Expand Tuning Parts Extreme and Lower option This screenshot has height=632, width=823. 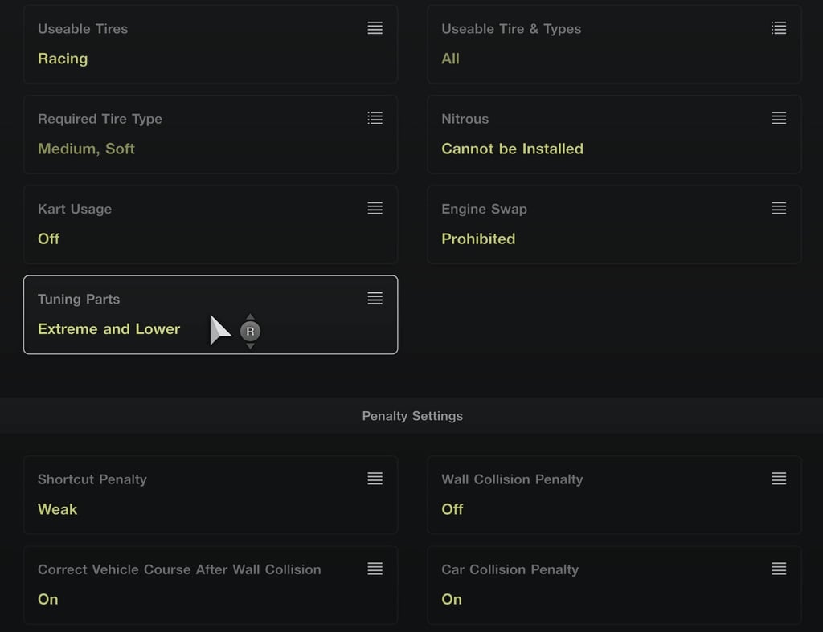[109, 329]
